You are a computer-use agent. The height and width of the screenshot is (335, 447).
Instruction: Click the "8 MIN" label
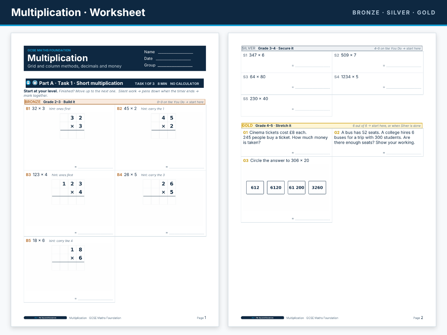162,84
